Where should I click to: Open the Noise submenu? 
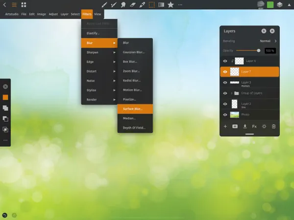point(99,81)
